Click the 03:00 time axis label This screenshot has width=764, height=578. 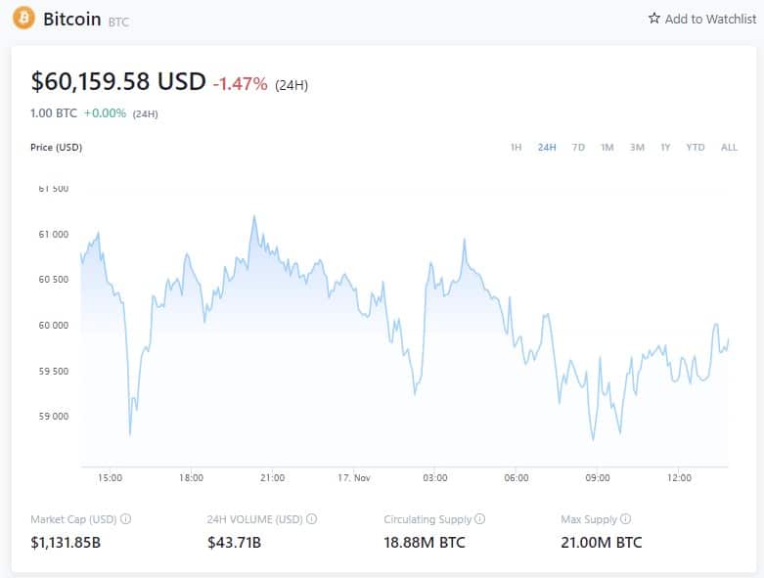click(x=435, y=477)
